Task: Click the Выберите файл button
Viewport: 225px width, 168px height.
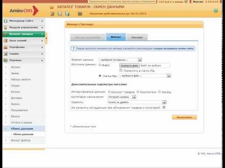Action: click(129, 65)
